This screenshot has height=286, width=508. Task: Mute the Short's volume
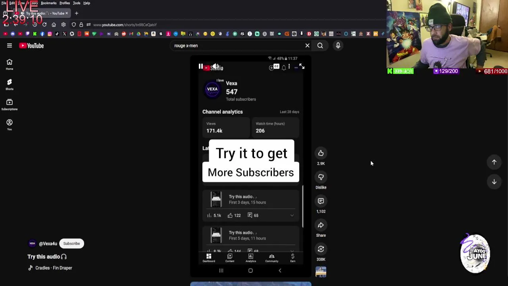tap(215, 67)
